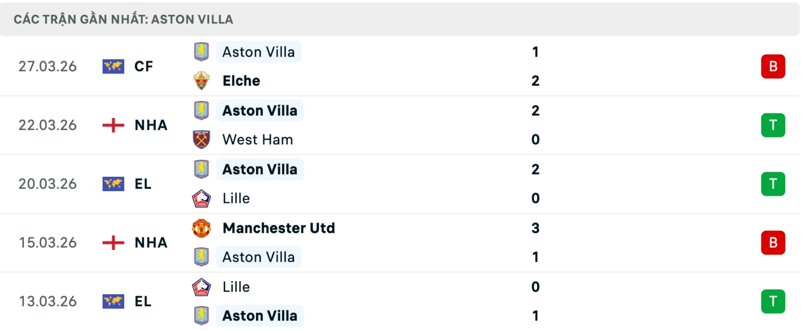Open the West Ham team link
This screenshot has width=801, height=330.
pyautogui.click(x=257, y=140)
